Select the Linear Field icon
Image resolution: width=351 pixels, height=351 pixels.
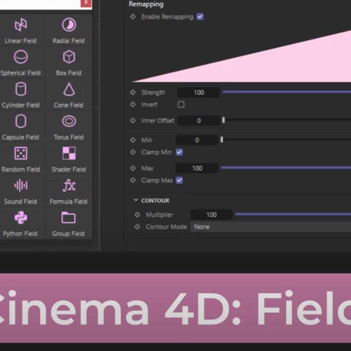[x=20, y=25]
